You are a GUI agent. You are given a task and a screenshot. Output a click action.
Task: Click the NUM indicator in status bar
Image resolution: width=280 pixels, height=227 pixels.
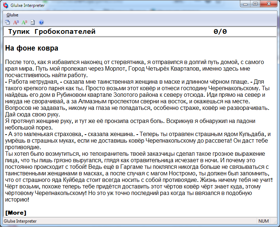(x=263, y=221)
